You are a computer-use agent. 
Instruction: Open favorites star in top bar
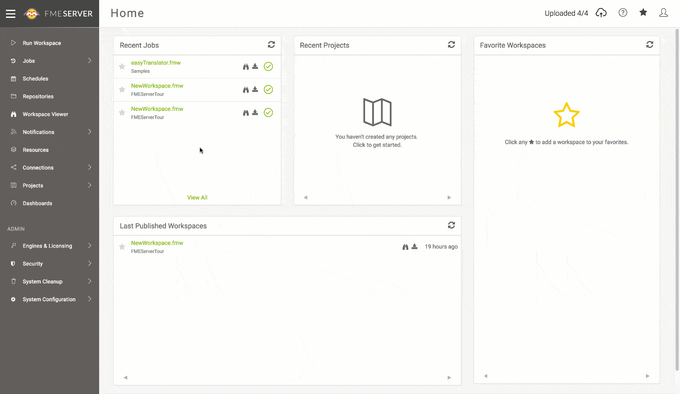click(643, 12)
